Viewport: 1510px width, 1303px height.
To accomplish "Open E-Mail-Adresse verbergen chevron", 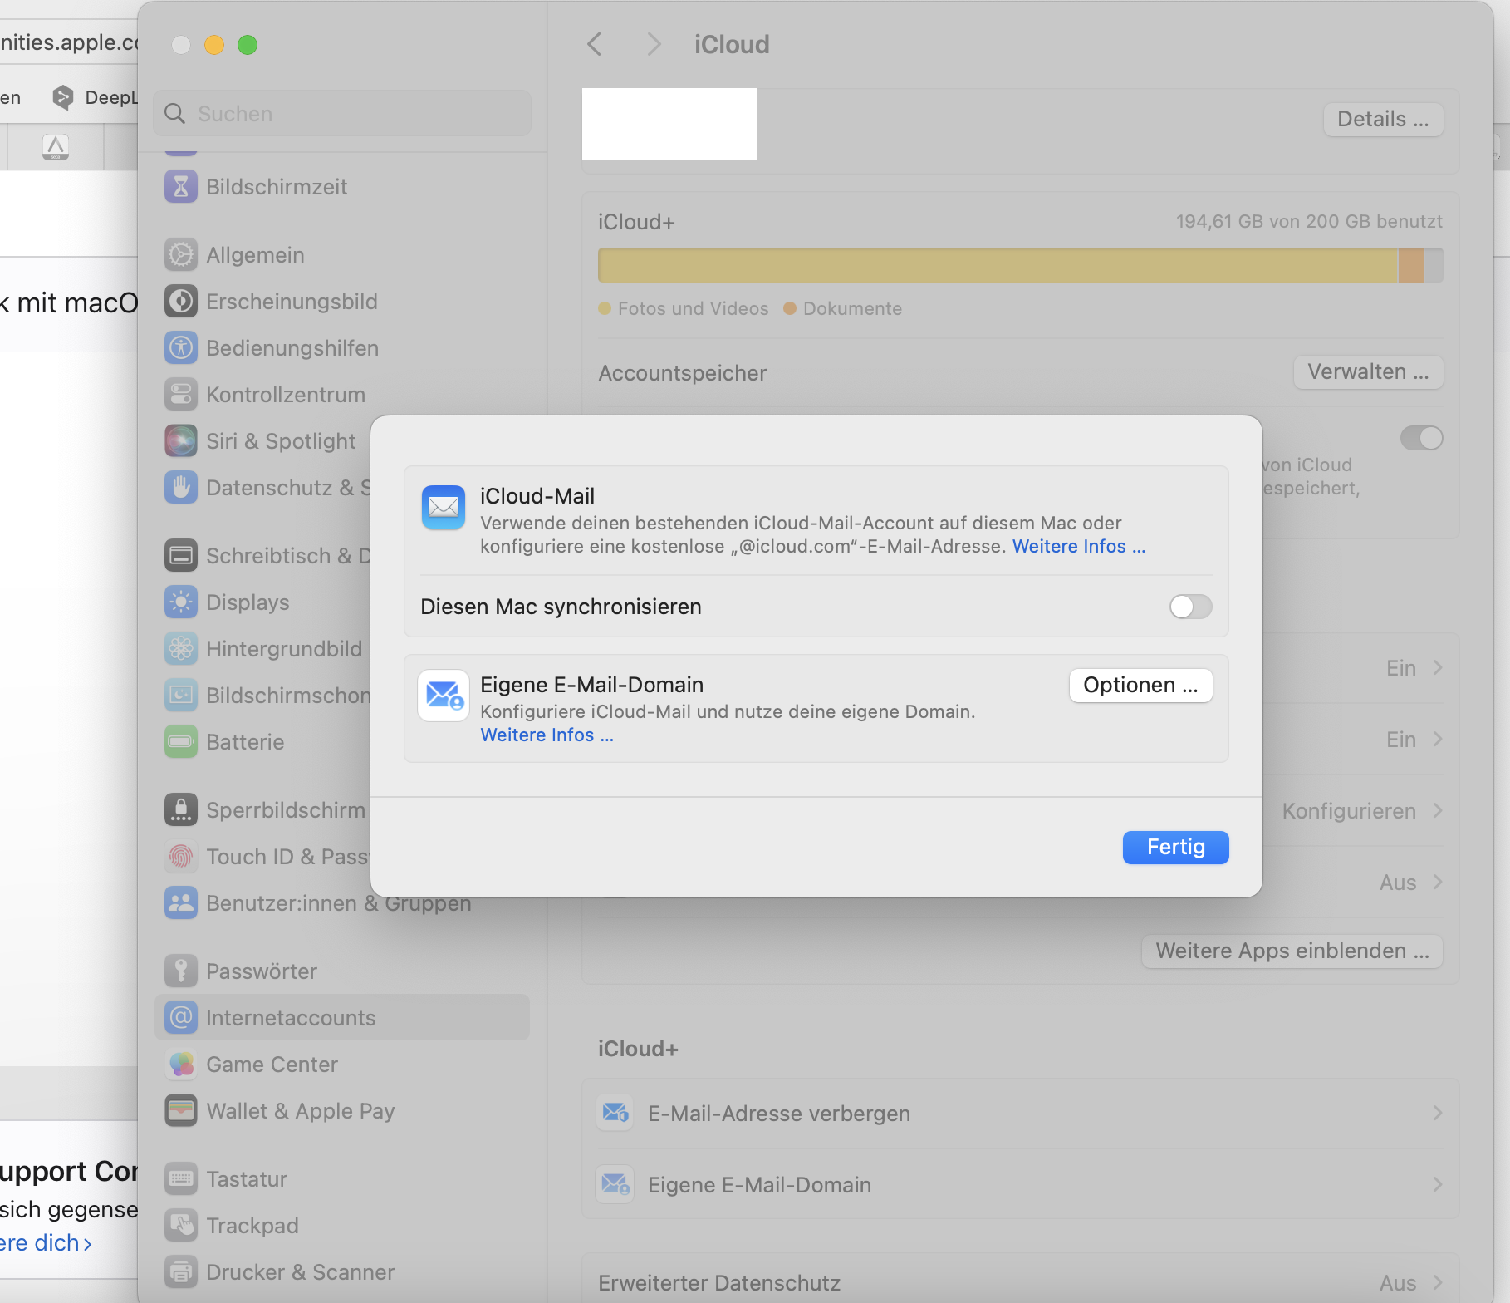I will tap(1438, 1114).
